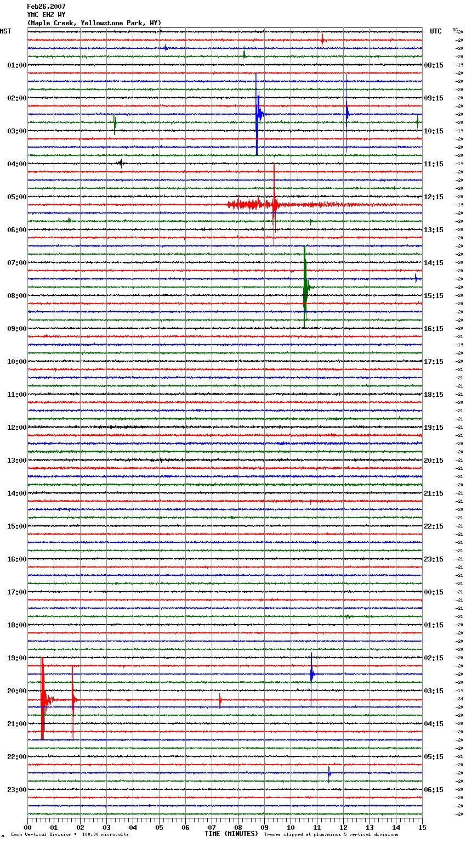Click the '-34' DC offset value
The width and height of the screenshot is (466, 842).
click(459, 699)
